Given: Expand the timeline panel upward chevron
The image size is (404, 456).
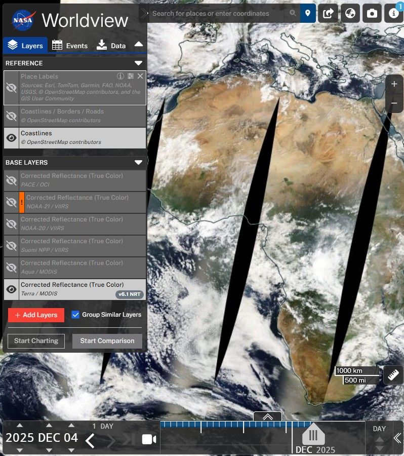Looking at the screenshot, I should tap(267, 416).
